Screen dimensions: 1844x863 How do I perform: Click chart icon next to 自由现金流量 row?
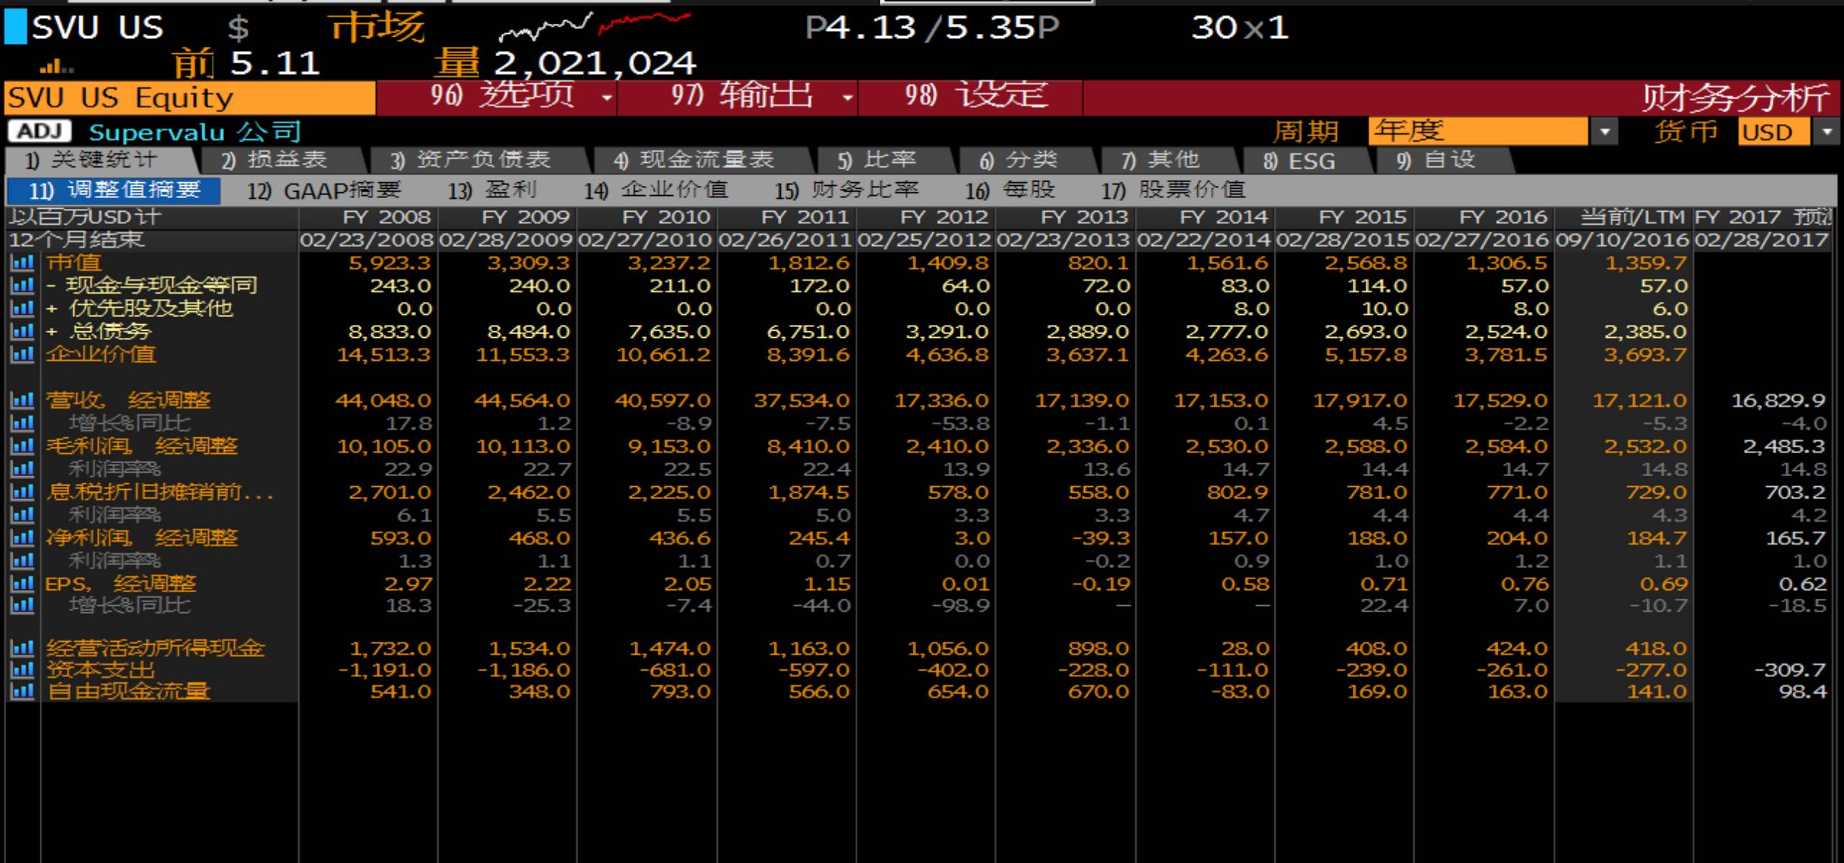point(22,692)
